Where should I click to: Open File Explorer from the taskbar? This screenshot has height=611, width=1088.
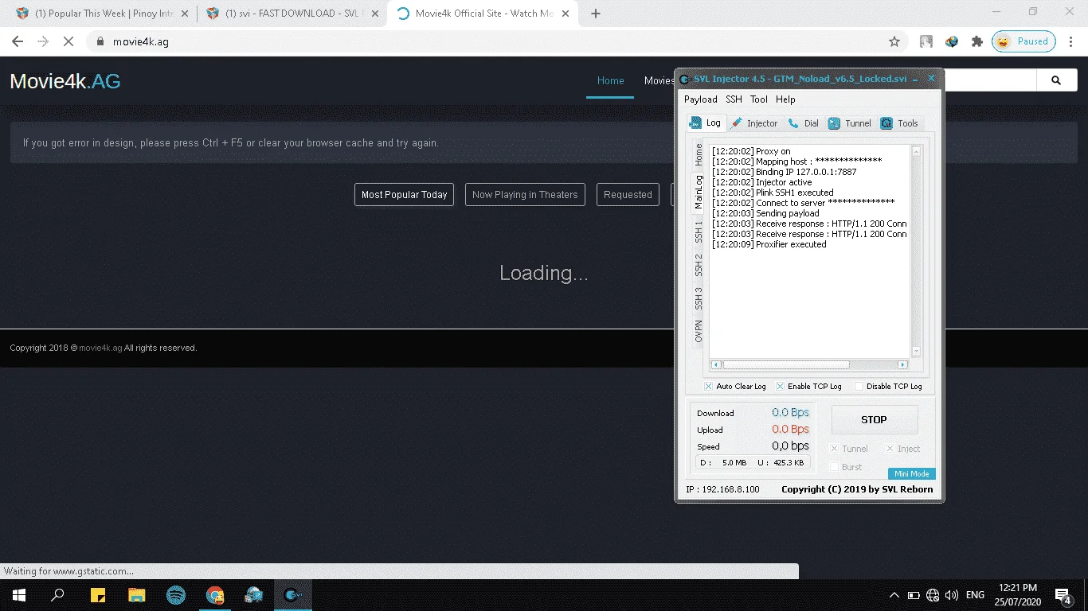pos(137,594)
